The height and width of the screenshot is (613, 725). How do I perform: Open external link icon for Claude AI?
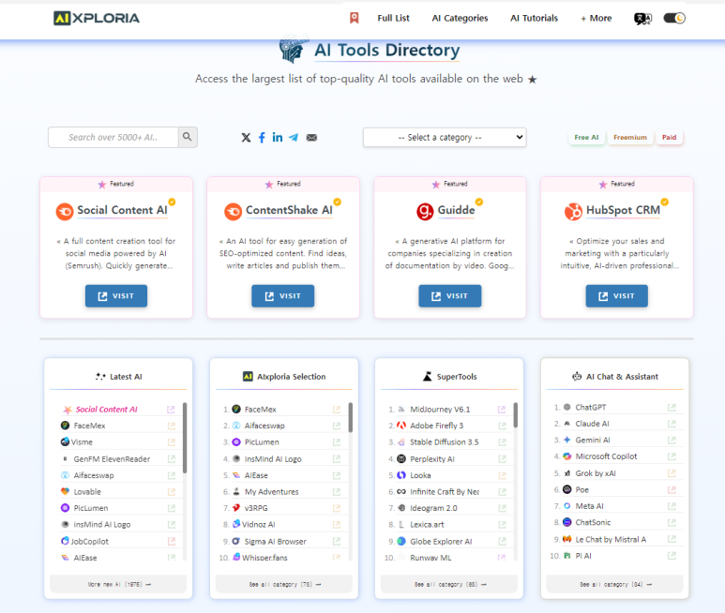coord(672,424)
